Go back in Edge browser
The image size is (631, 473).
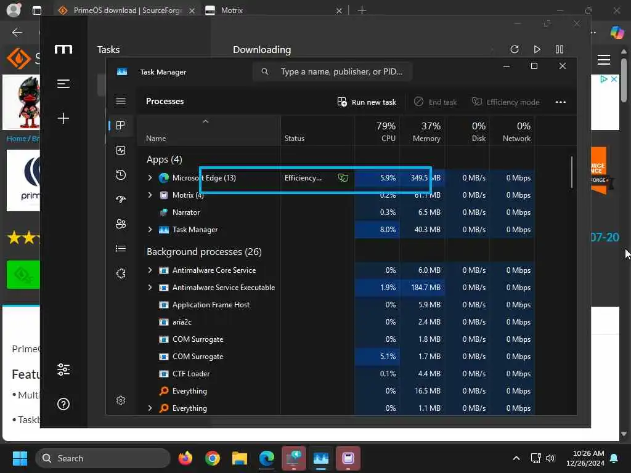pyautogui.click(x=17, y=32)
